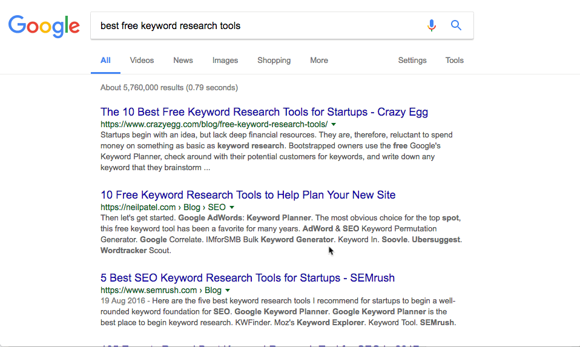
Task: Activate voice search microphone icon
Action: tap(432, 25)
